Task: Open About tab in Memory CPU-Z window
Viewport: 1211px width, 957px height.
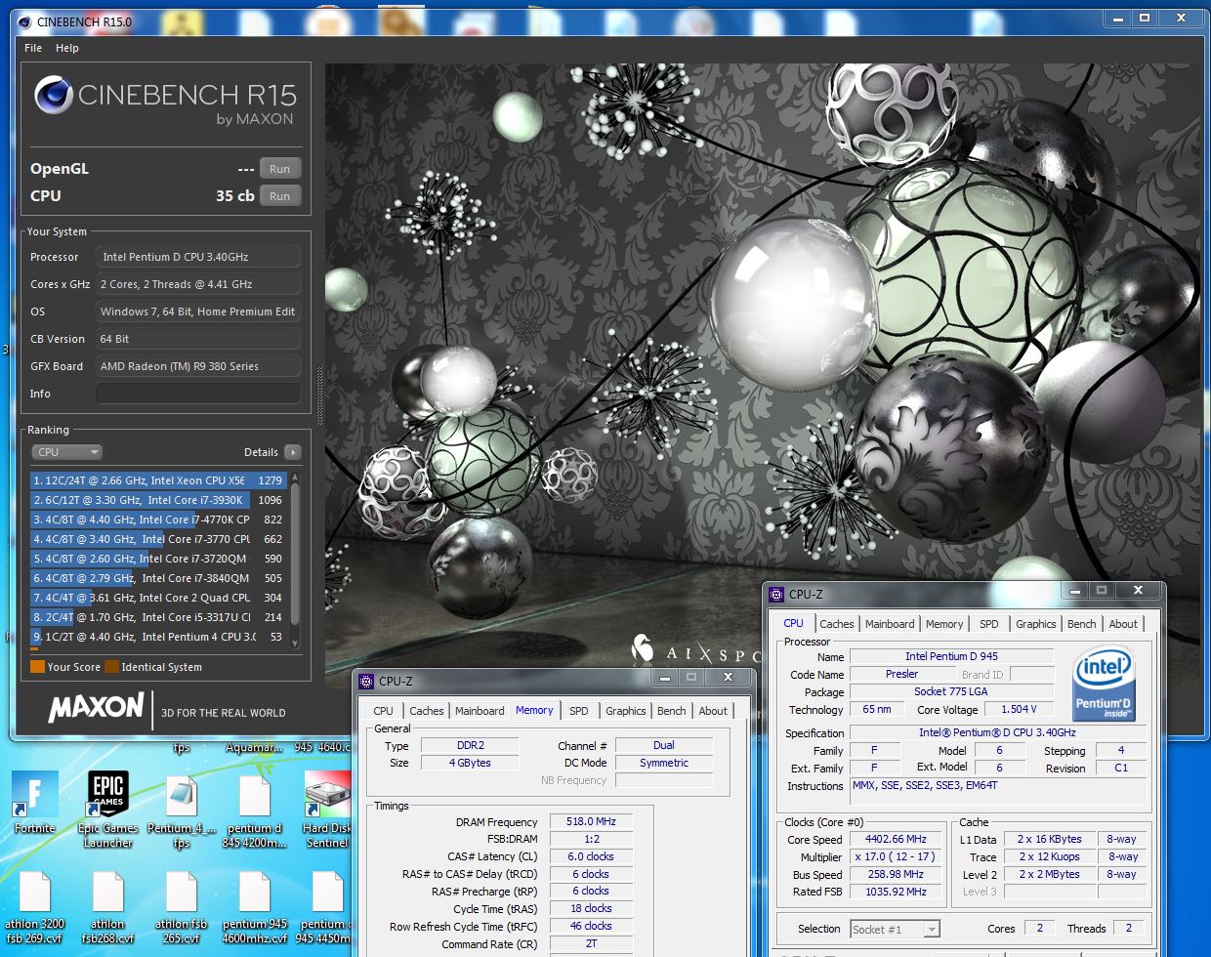Action: point(713,711)
